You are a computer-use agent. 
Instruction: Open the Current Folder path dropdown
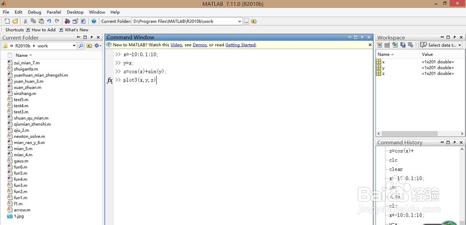pos(240,21)
